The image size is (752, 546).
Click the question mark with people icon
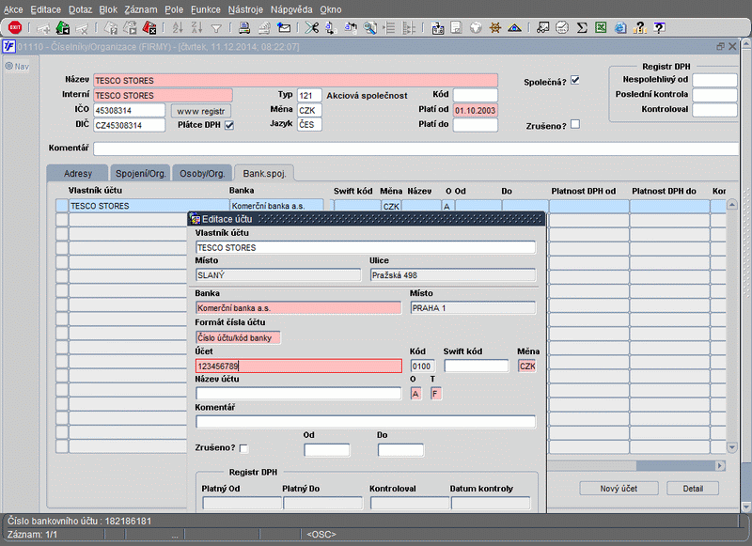coord(640,28)
